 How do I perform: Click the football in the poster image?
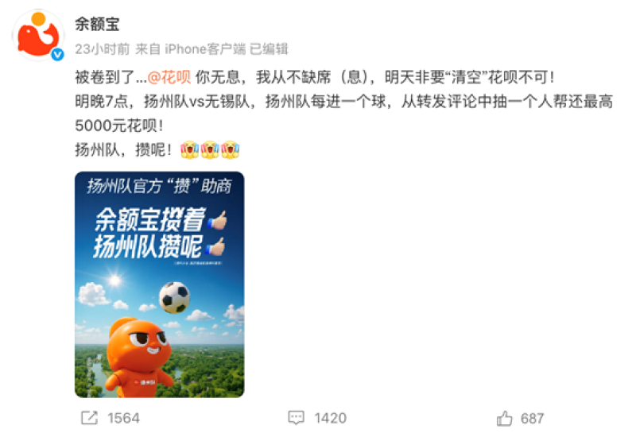(x=174, y=297)
